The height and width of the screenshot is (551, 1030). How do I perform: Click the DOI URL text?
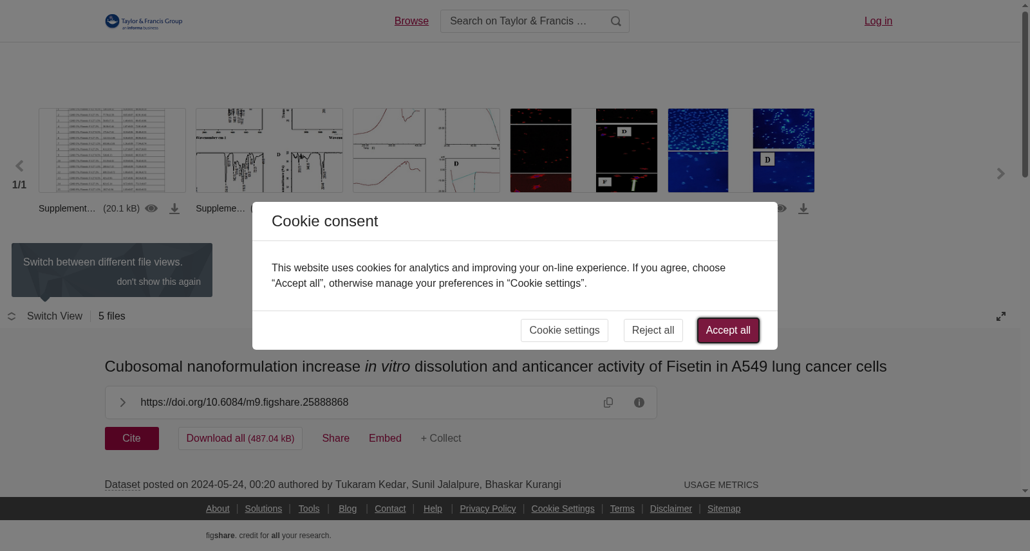click(x=245, y=402)
